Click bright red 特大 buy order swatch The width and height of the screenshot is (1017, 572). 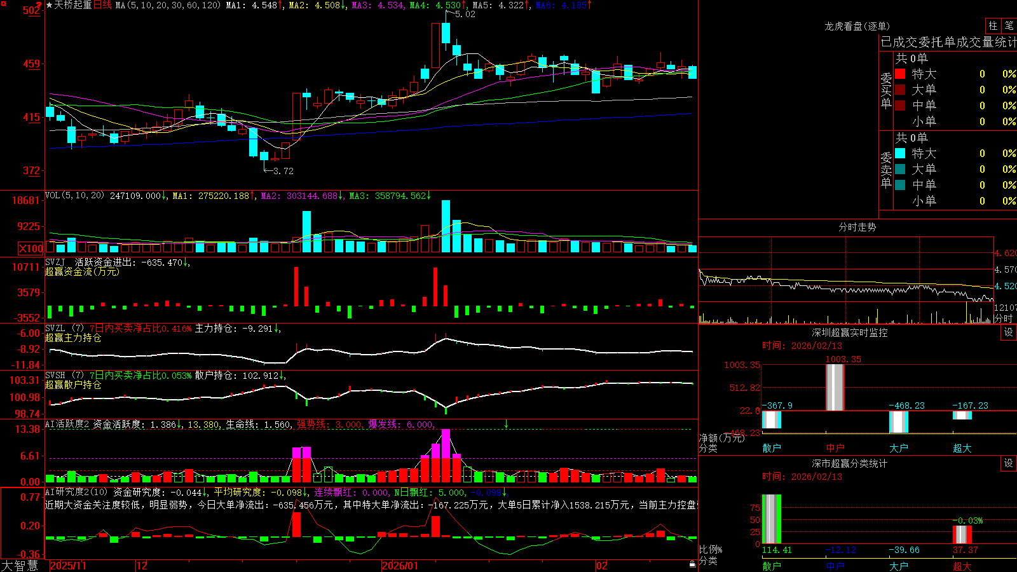point(900,74)
